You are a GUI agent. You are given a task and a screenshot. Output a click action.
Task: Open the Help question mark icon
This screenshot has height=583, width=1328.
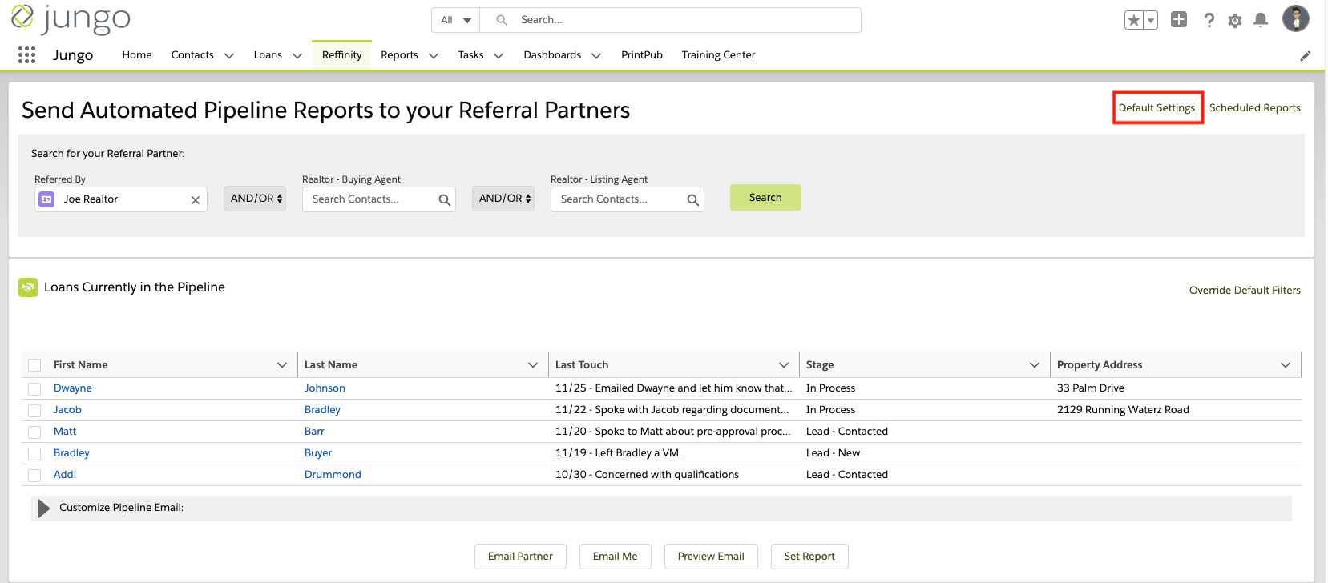[x=1209, y=20]
